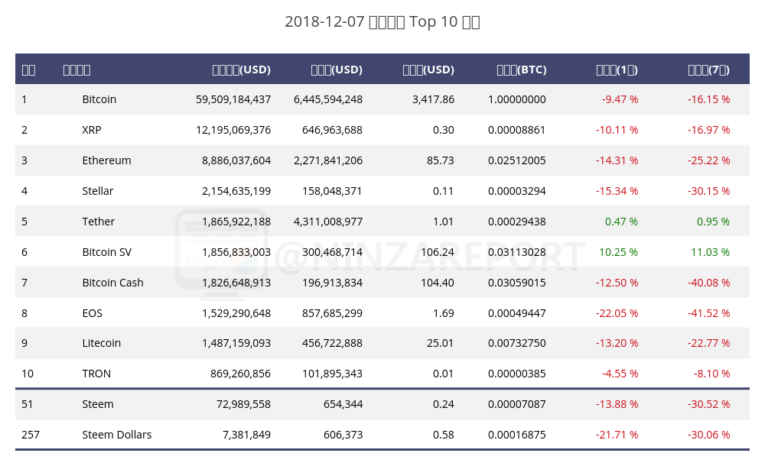
Task: Click TRON 7-day change -8.10 %
Action: (x=711, y=374)
